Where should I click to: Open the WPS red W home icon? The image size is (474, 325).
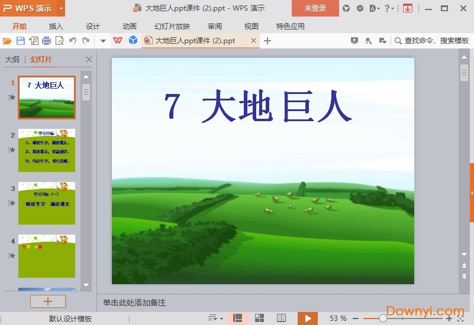pyautogui.click(x=118, y=40)
